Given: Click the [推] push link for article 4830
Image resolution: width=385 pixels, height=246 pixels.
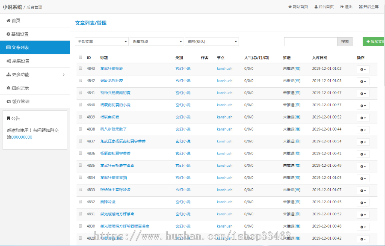Looking at the screenshot, I should click(298, 226).
